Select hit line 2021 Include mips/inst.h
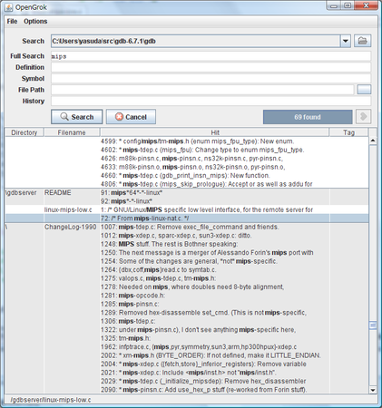 click(x=189, y=373)
